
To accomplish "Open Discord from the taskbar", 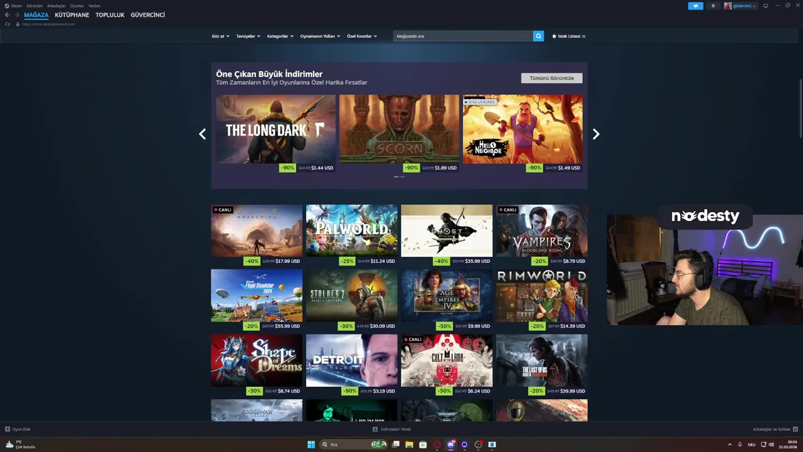I will tap(450, 444).
